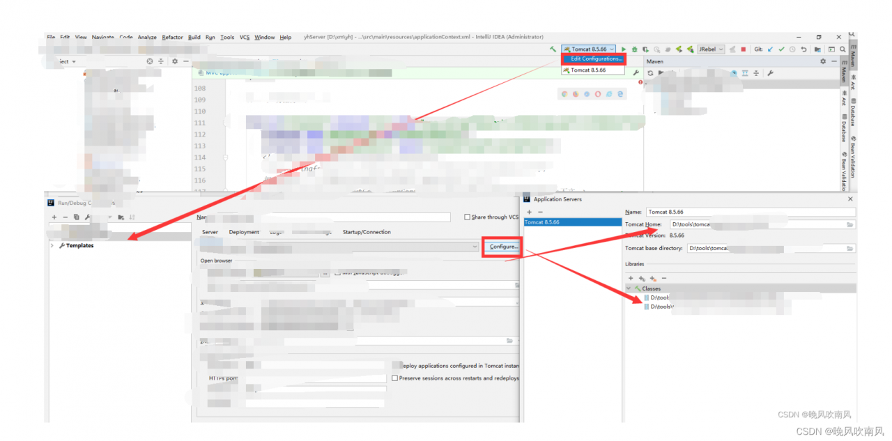Remove library minus icon under Libraries

(664, 278)
